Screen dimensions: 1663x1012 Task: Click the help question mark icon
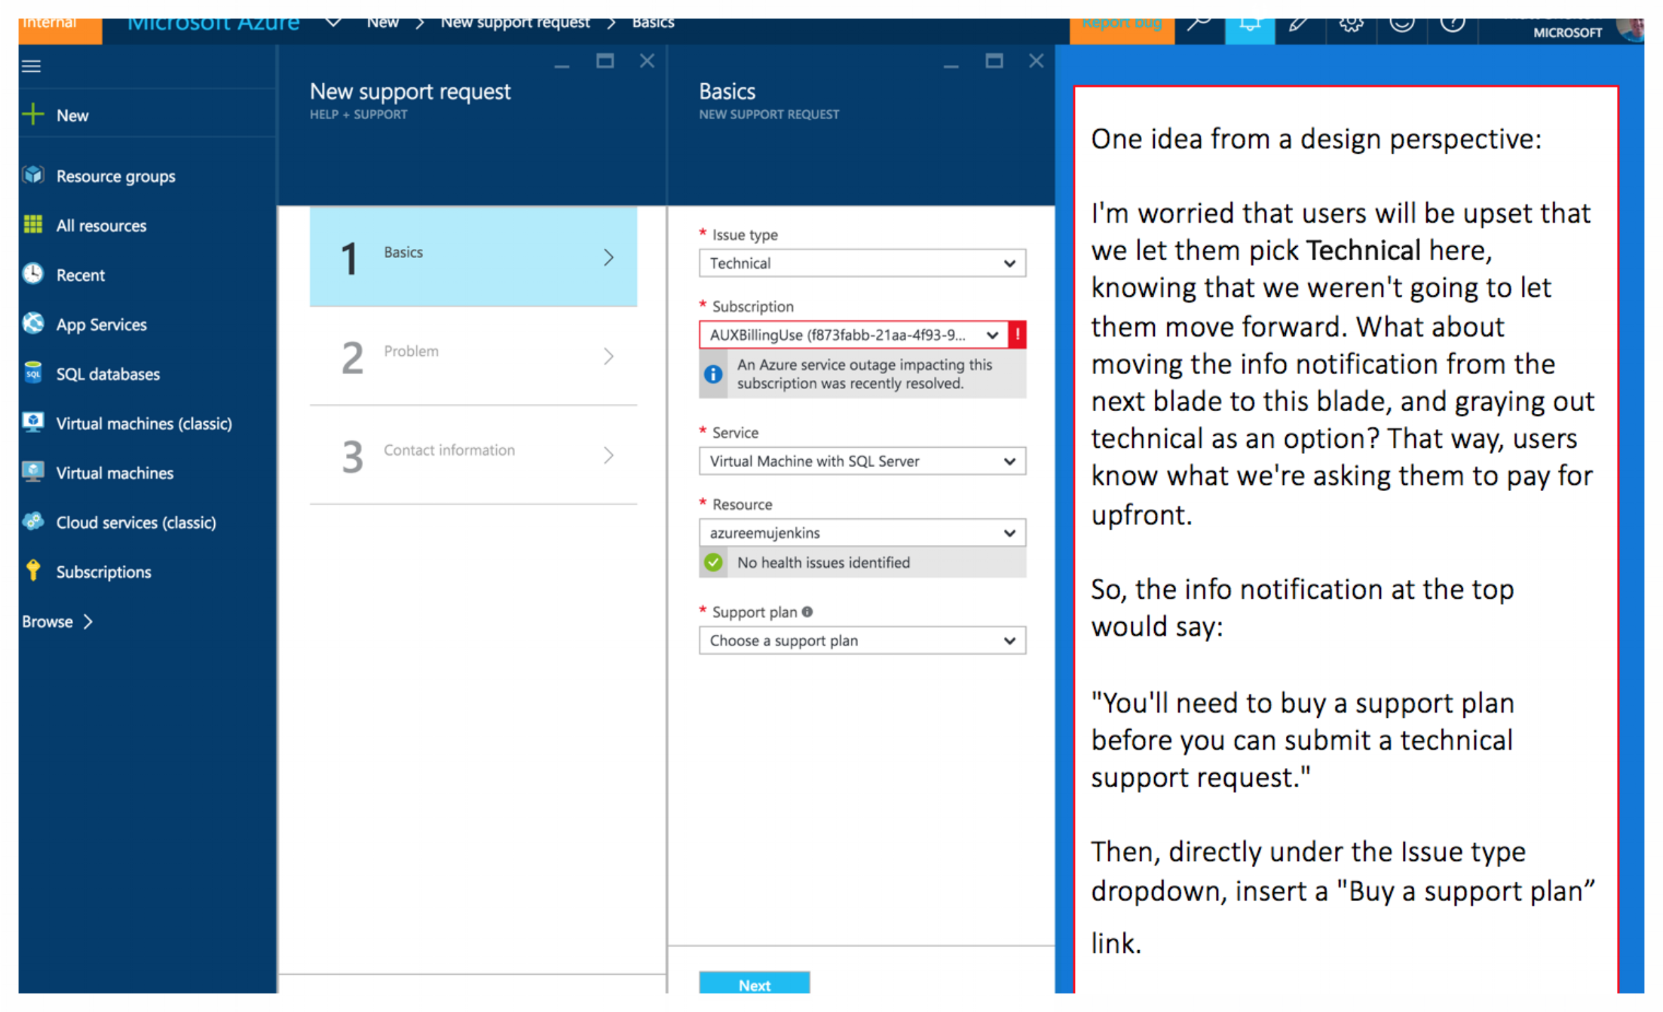point(1452,24)
